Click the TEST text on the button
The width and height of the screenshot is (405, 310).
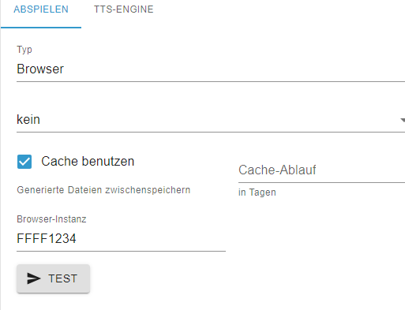pyautogui.click(x=62, y=278)
